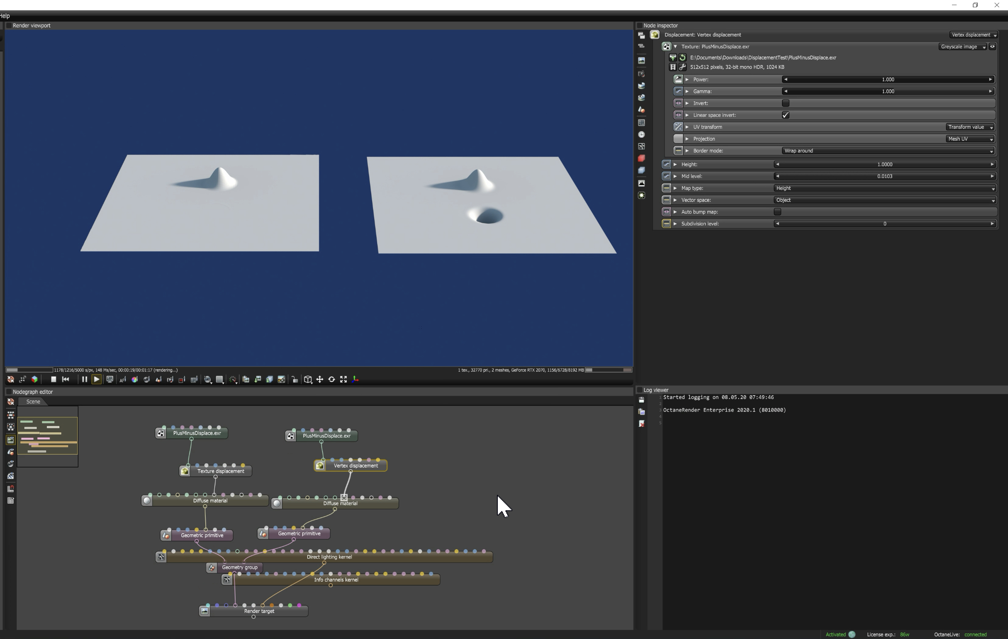Click the restart render icon
The image size is (1008, 639).
pos(65,379)
